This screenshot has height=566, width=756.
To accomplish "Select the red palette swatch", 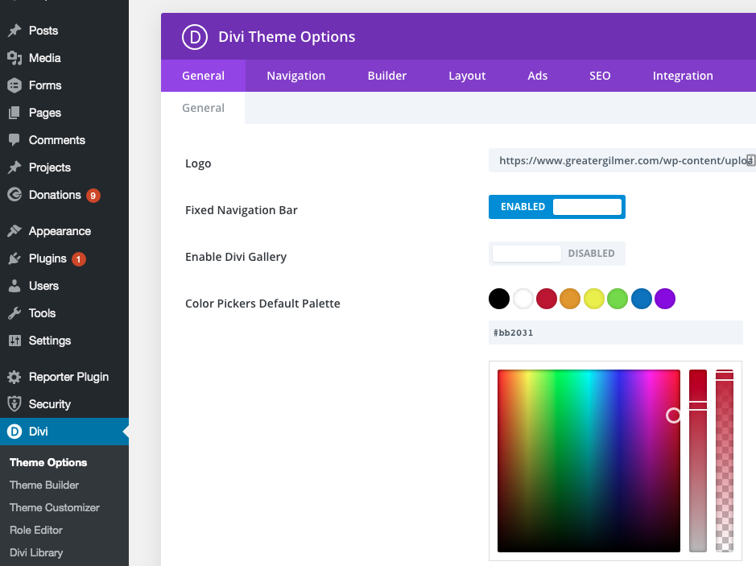I will click(x=547, y=299).
